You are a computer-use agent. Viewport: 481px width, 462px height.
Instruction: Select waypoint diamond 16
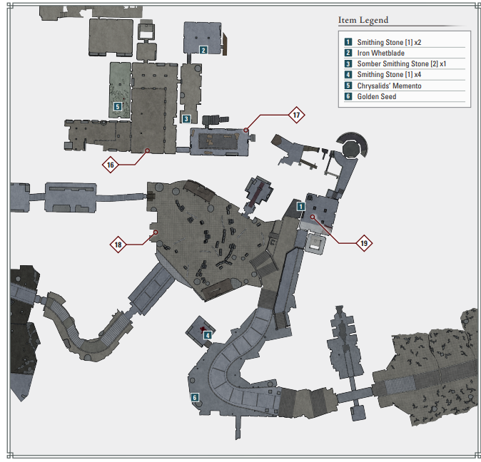click(111, 165)
